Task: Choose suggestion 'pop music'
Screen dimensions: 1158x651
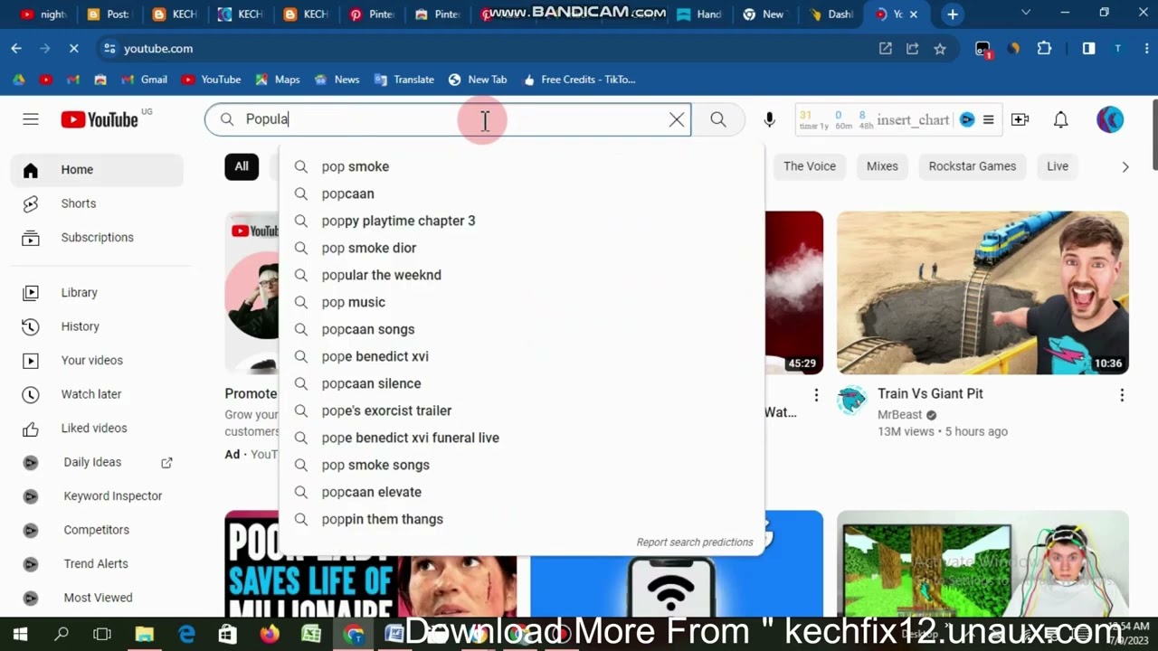Action: 521,302
